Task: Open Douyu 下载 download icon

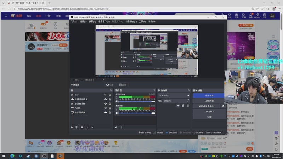Action: (236, 16)
